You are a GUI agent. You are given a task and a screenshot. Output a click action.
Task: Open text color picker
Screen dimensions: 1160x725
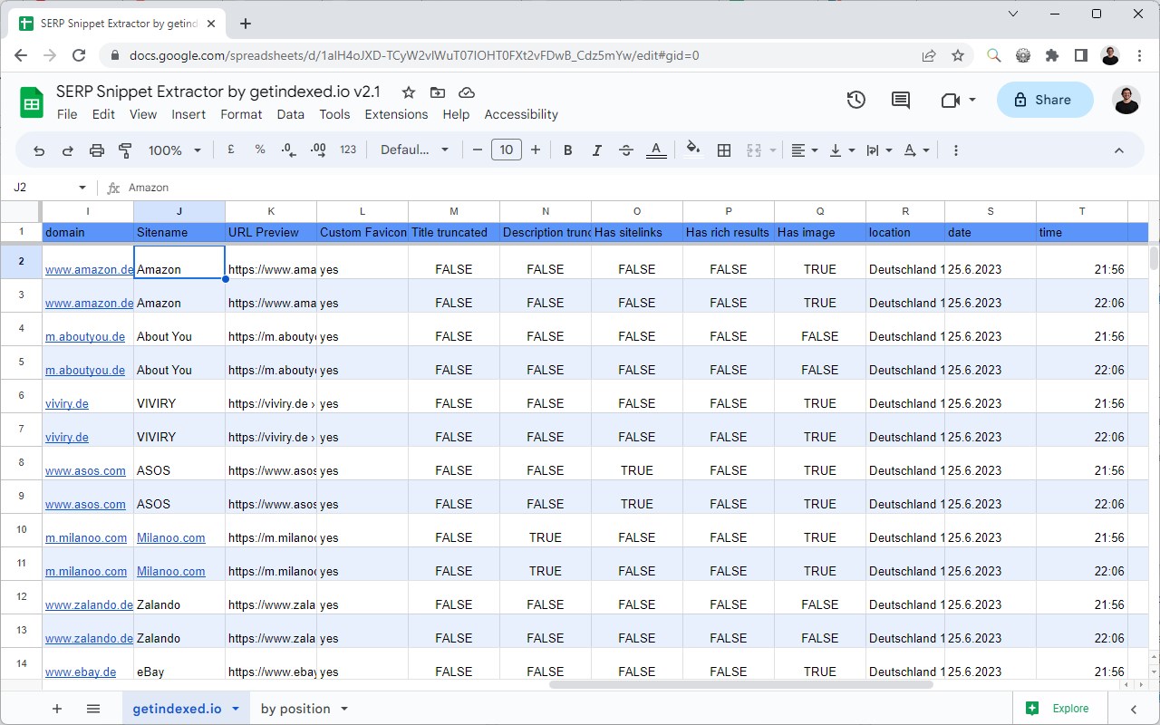[x=657, y=150]
